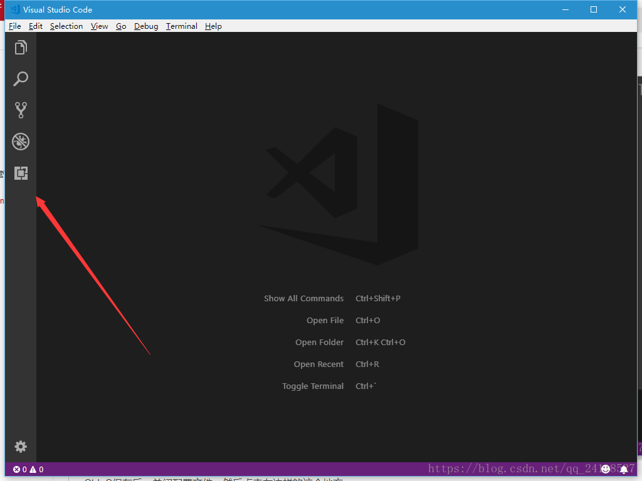Click the Open Recent label

click(x=318, y=365)
